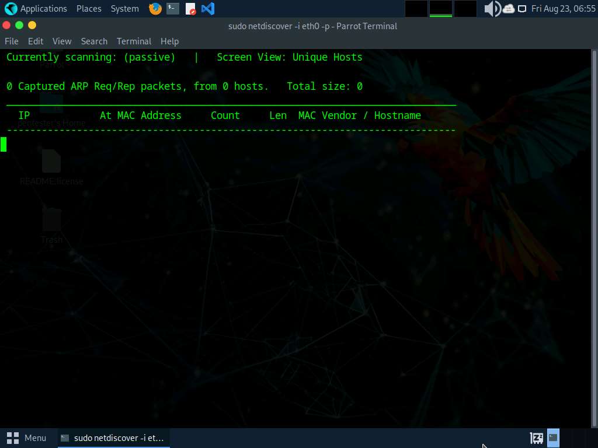The height and width of the screenshot is (448, 598).
Task: Open the clock showing Fri Aug 23
Action: (564, 8)
